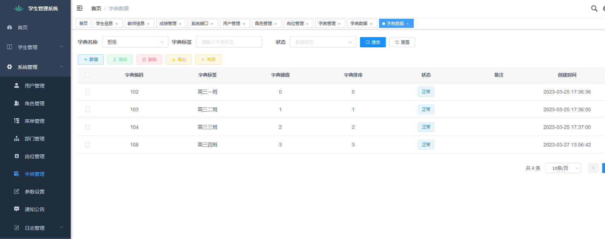The height and width of the screenshot is (239, 605).
Task: Open 角色管理 in the sidebar
Action: (x=35, y=103)
